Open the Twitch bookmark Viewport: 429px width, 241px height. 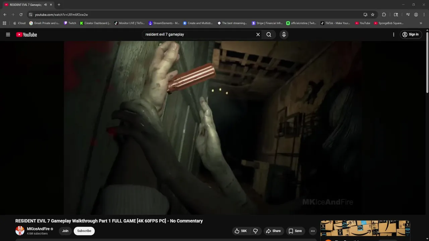click(x=70, y=23)
